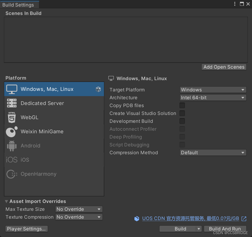Collapse the Asset Import Overrides section

[x=7, y=201]
